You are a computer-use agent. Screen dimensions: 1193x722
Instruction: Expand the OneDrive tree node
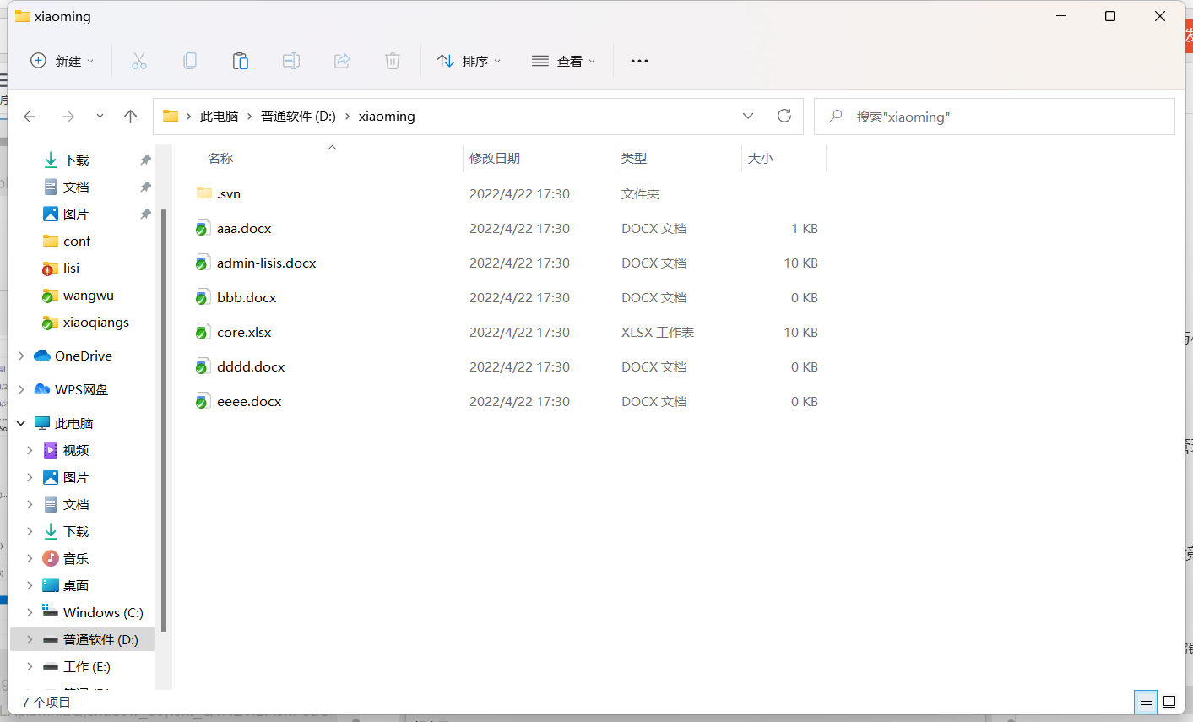(21, 356)
